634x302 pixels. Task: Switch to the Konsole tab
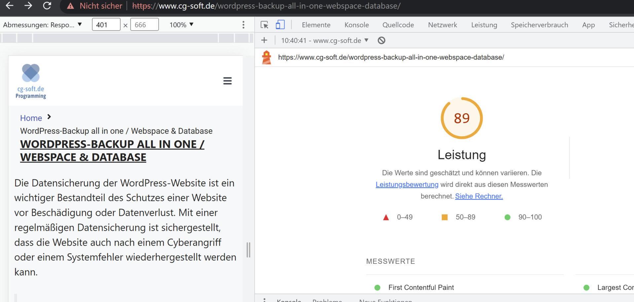[357, 25]
